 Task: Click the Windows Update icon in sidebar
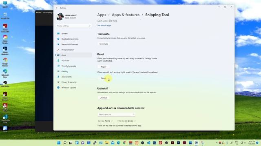pyautogui.click(x=58, y=88)
